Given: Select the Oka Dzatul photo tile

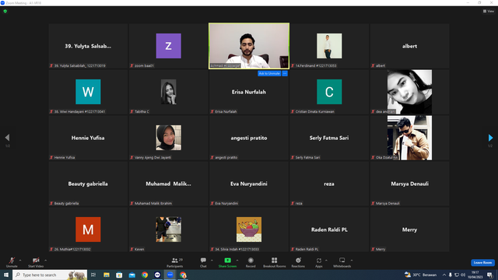Looking at the screenshot, I should click(409, 138).
